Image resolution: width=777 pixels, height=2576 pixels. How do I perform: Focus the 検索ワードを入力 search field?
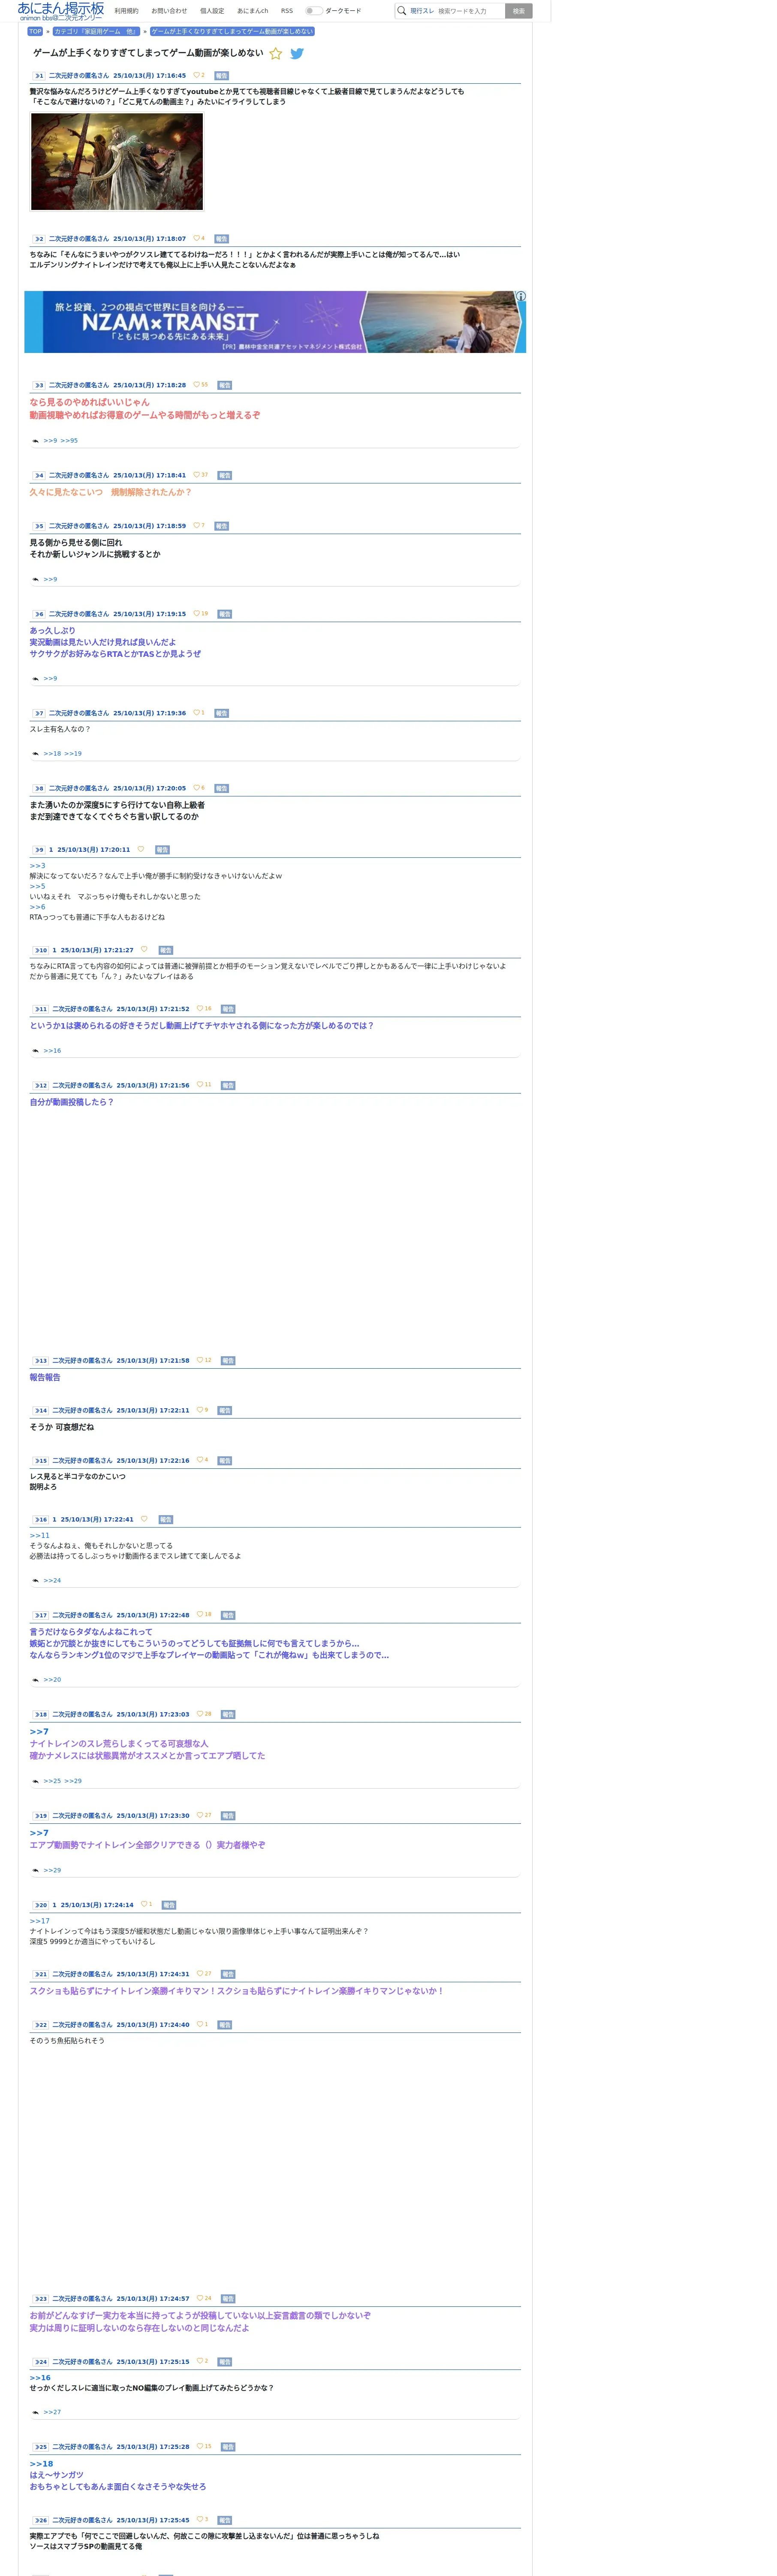pos(470,11)
